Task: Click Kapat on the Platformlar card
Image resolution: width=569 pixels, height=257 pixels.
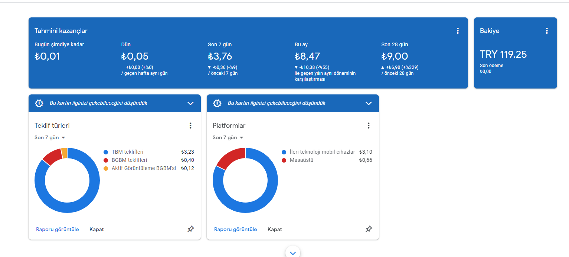Action: point(275,229)
